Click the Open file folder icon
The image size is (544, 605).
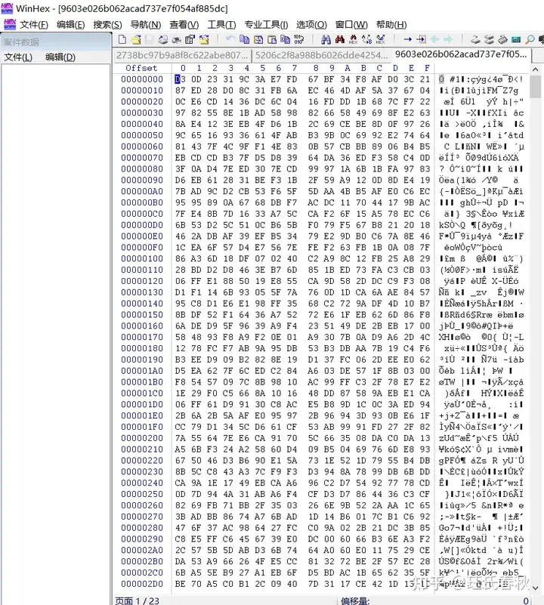click(x=136, y=39)
